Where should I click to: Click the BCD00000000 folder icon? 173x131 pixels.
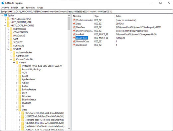point(11,29)
